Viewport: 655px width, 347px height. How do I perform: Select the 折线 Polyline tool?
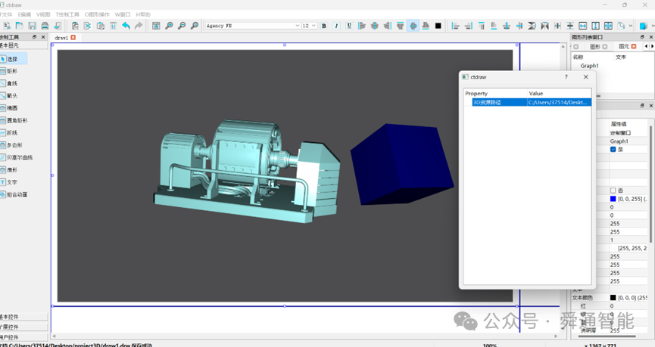[x=9, y=132]
